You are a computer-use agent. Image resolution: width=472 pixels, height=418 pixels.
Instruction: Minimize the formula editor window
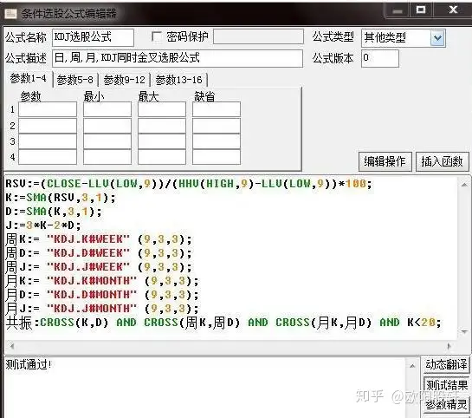tap(398, 11)
